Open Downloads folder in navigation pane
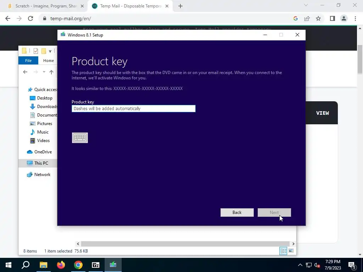 click(44, 106)
